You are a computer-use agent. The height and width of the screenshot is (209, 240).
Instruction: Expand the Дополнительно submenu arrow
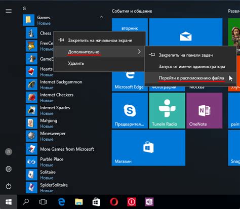coord(139,52)
